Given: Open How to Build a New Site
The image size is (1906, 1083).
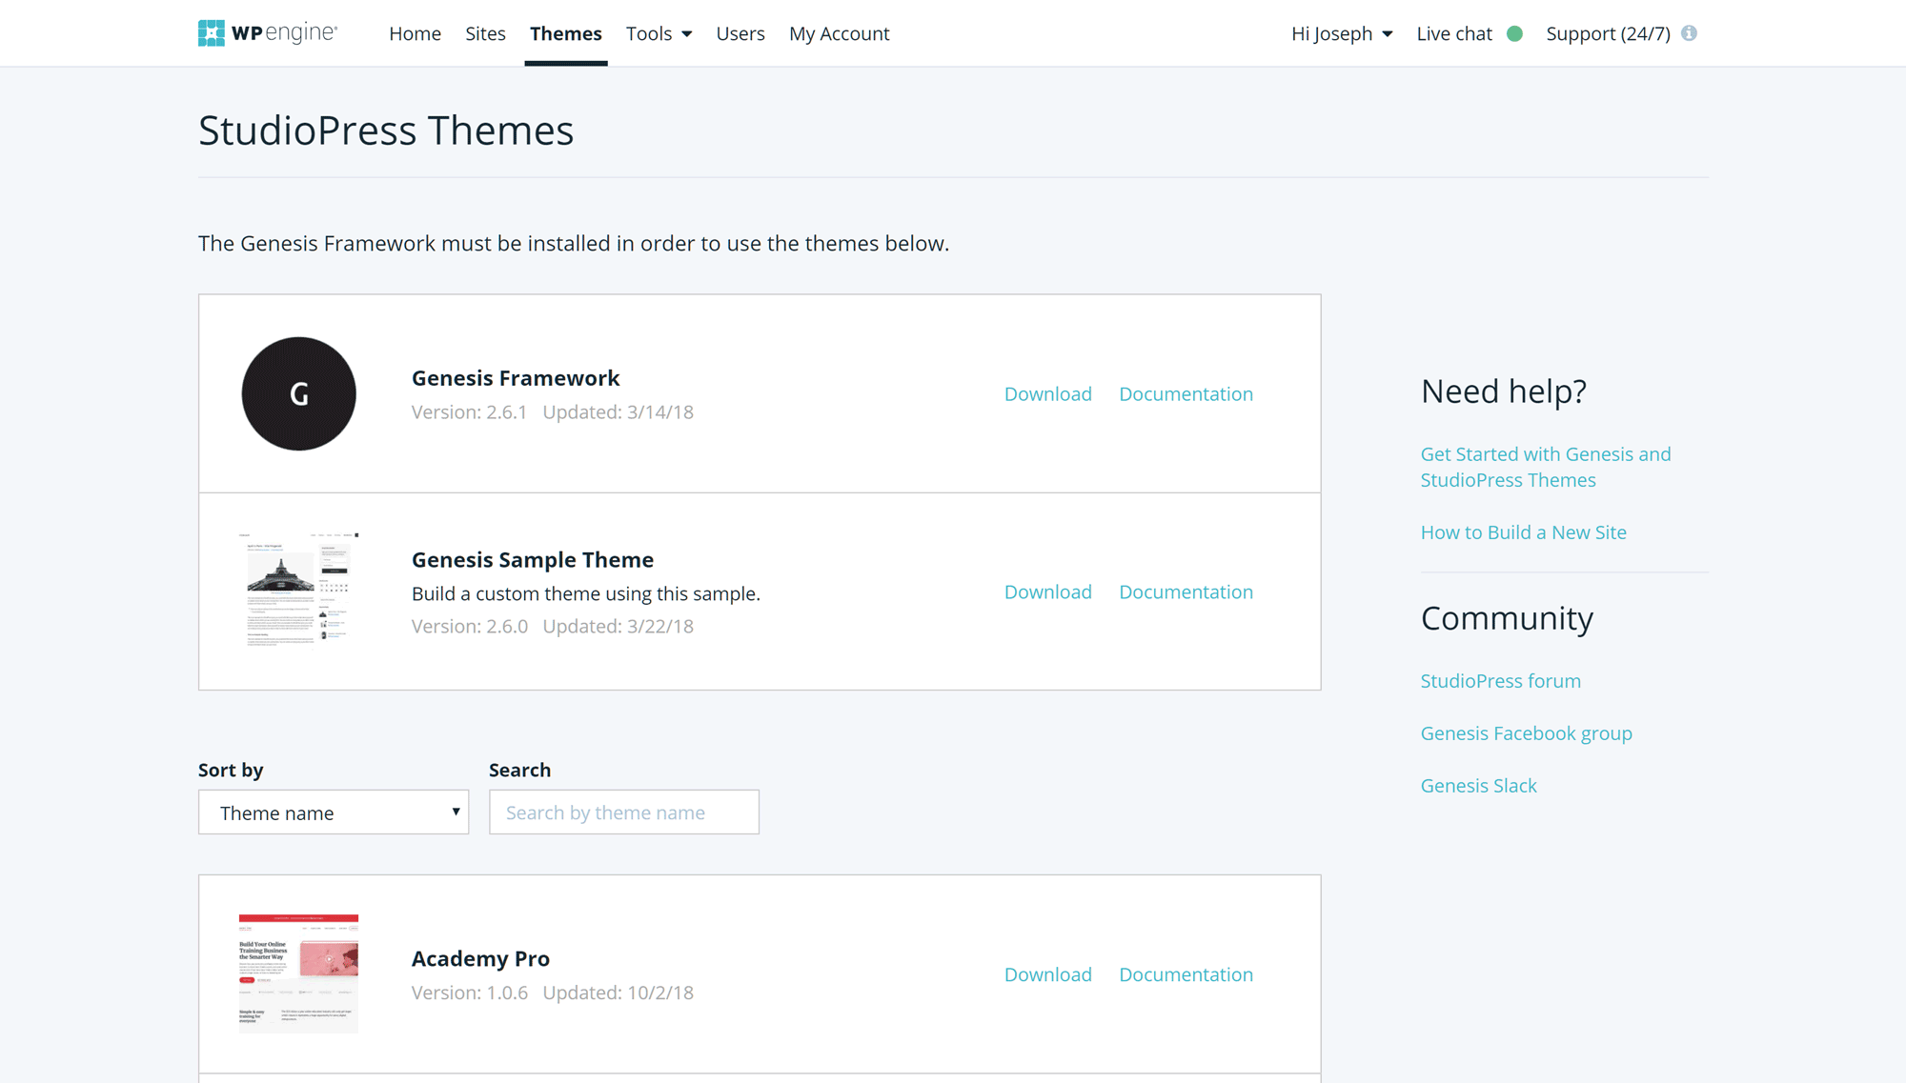Looking at the screenshot, I should click(1523, 532).
